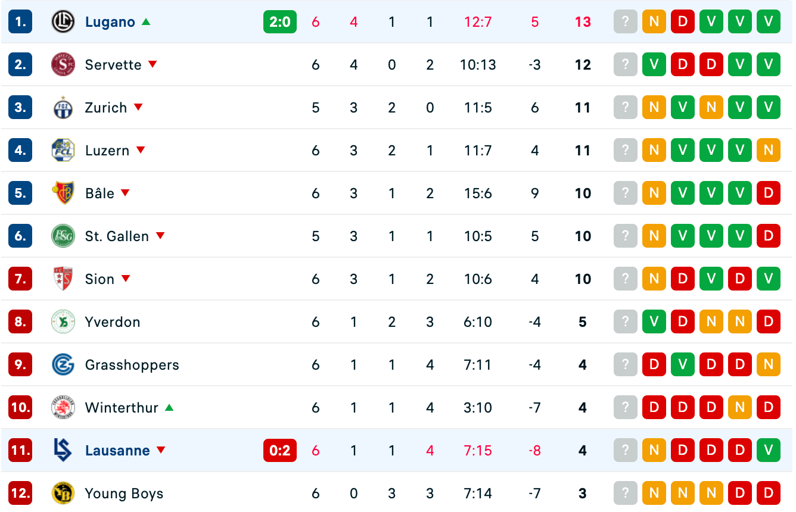Click Lugano's gray upcoming match question mark
This screenshot has width=796, height=512.
click(x=626, y=22)
